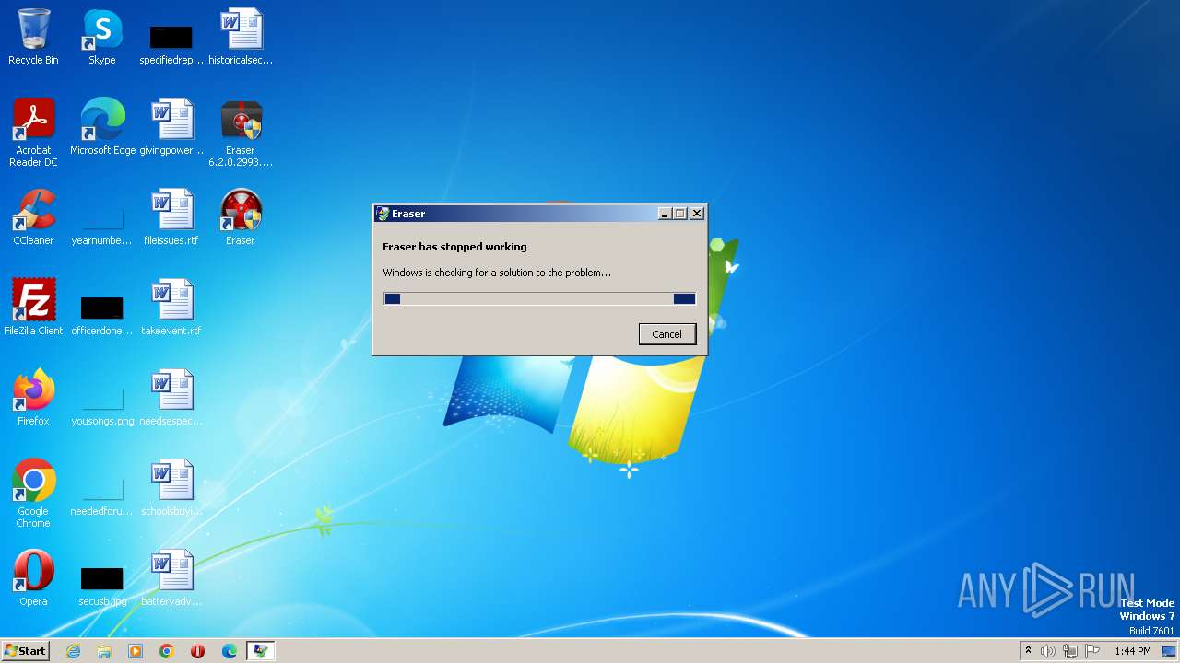Select the takeevent.rtf document
1180x663 pixels.
pyautogui.click(x=171, y=308)
